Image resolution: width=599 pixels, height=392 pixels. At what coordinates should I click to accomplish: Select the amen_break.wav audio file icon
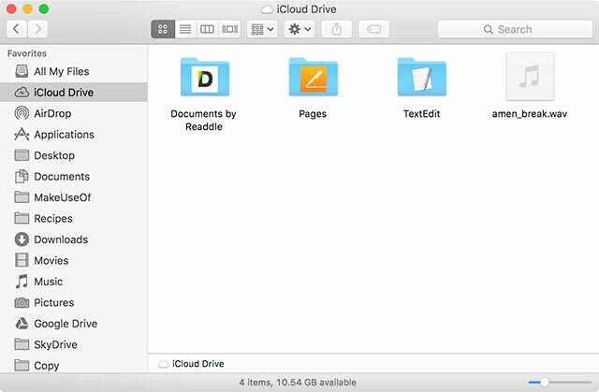(530, 77)
